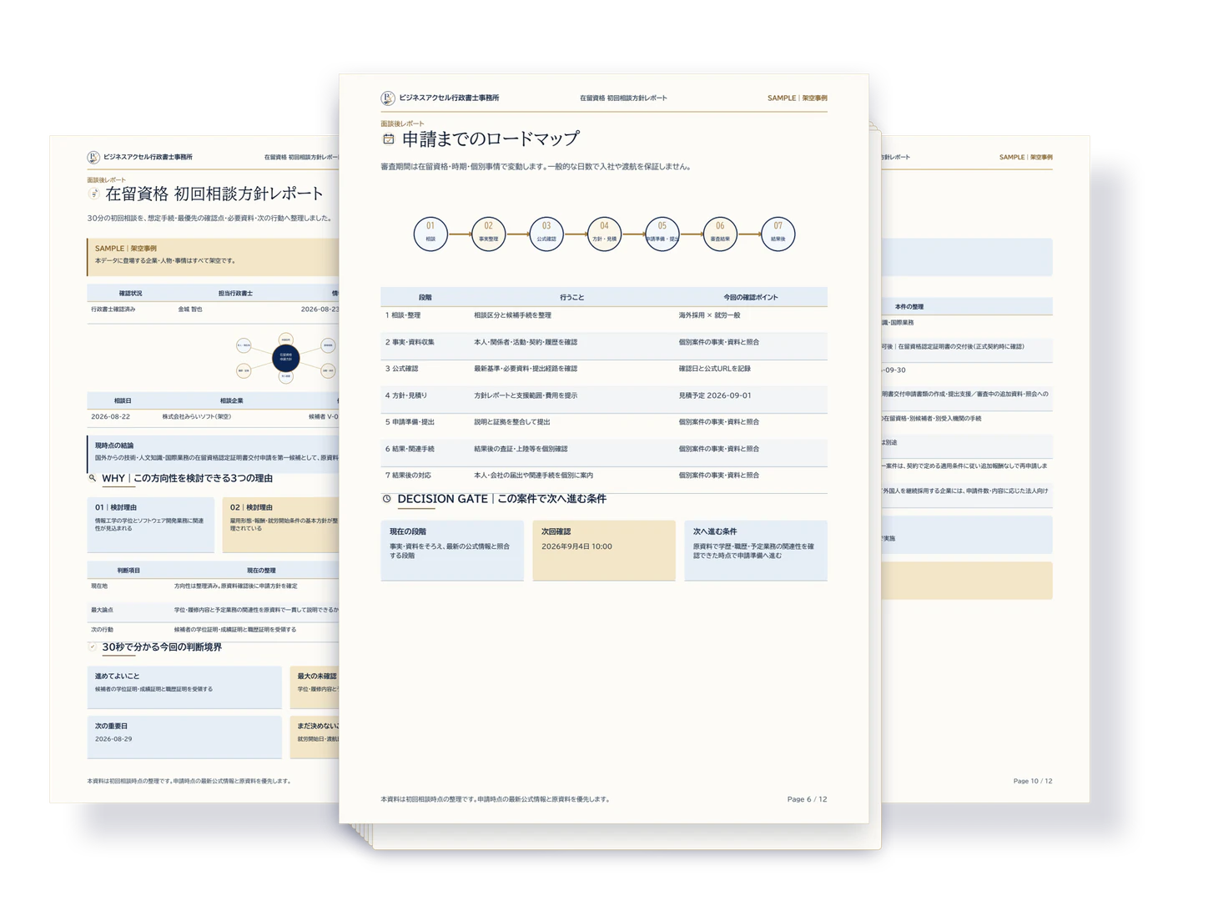Image resolution: width=1208 pixels, height=906 pixels.
Task: Click the cell 確認日と公式URLを記録
Action: (715, 369)
